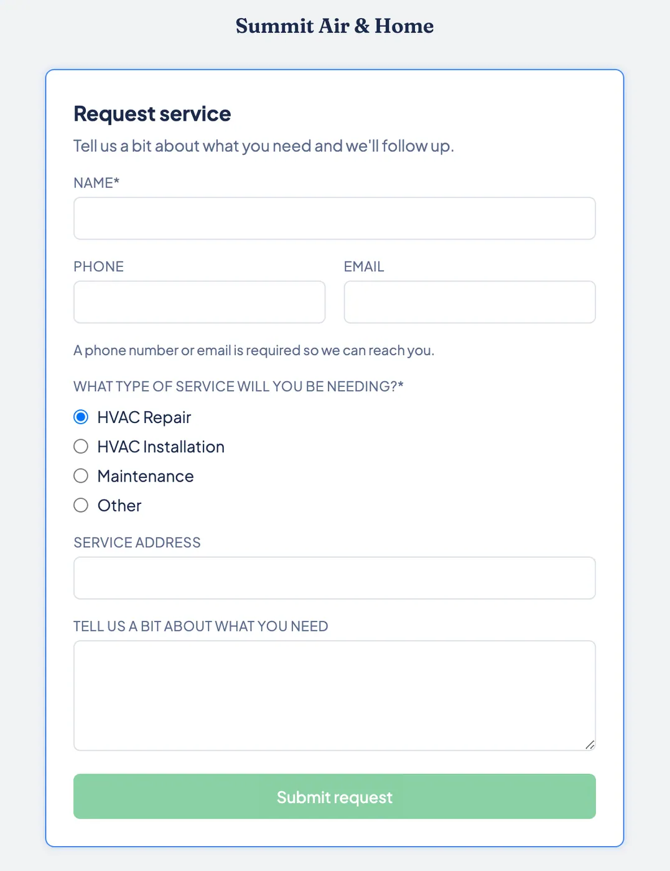Viewport: 670px width, 871px height.
Task: Select the Maintenance radio button
Action: pos(81,476)
